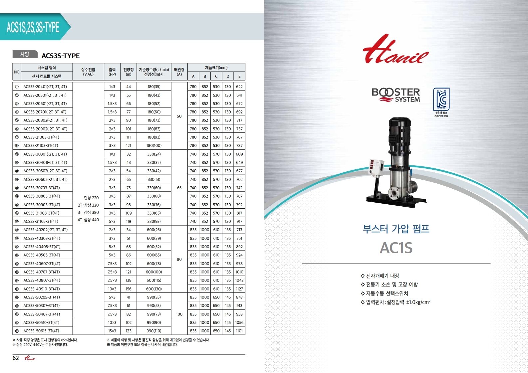Screen dimensions: 528x373
Task: Click the BOOSTER SYSTEM logo
Action: coord(396,95)
